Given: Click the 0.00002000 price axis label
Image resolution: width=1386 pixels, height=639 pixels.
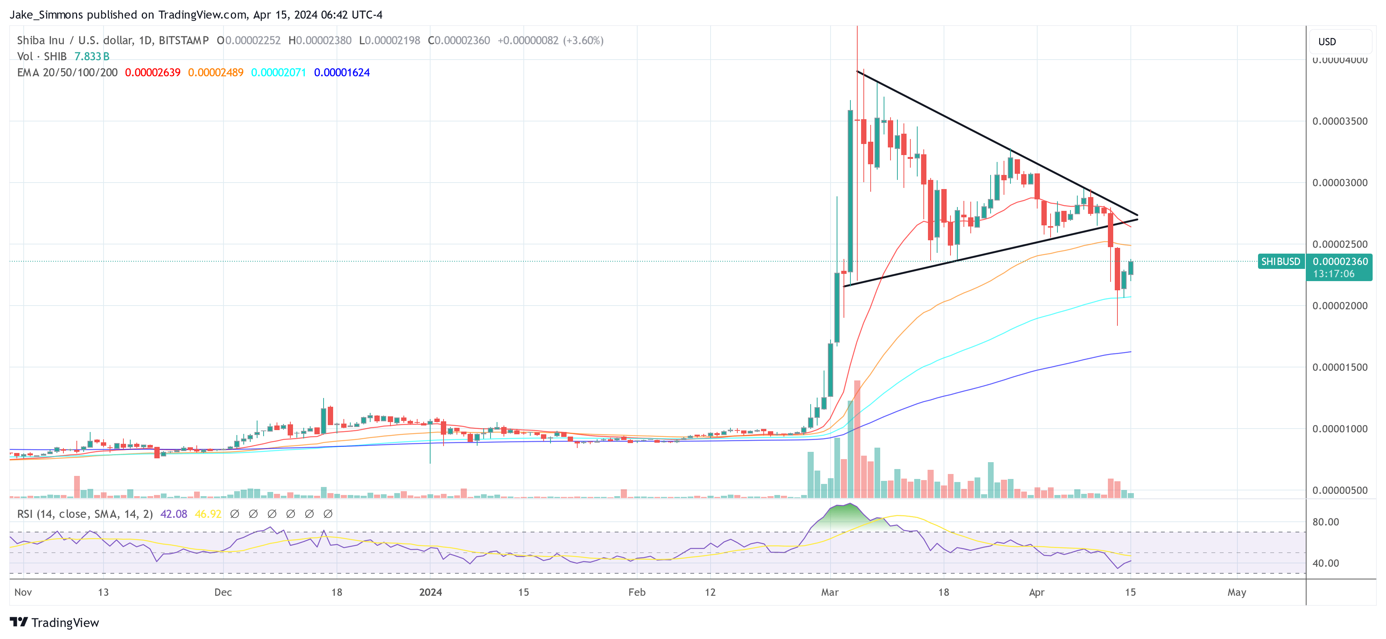Looking at the screenshot, I should tap(1340, 306).
